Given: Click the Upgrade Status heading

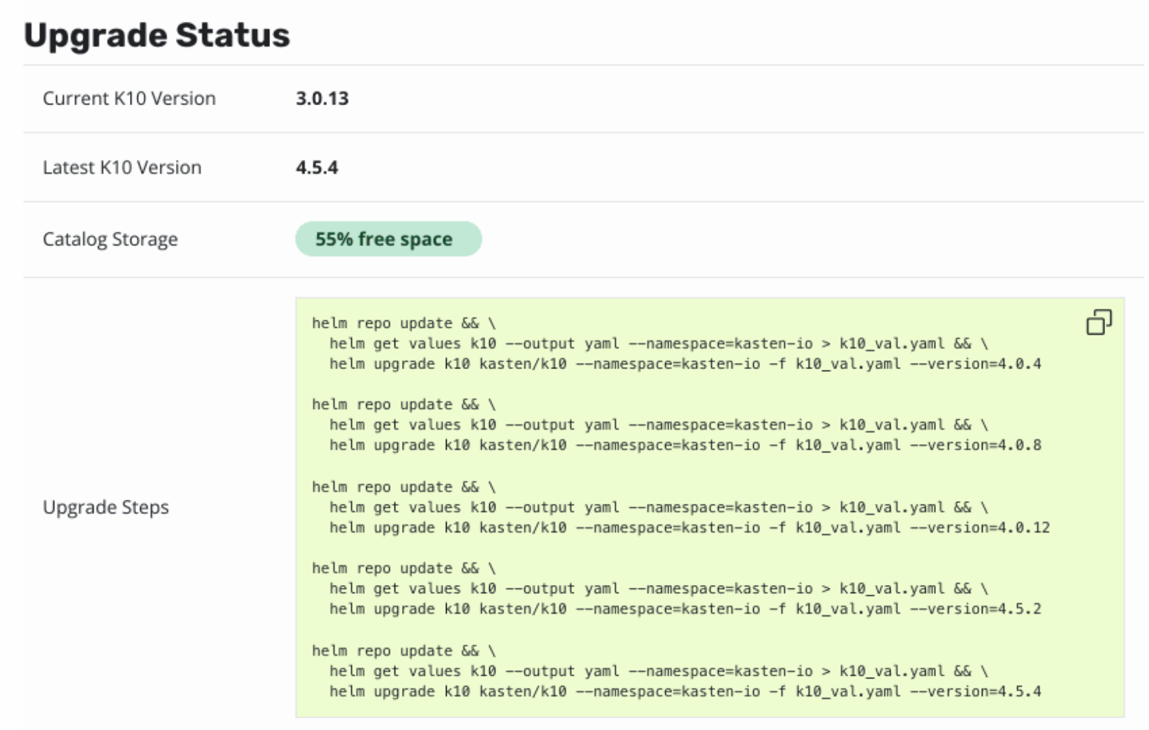Looking at the screenshot, I should (157, 35).
